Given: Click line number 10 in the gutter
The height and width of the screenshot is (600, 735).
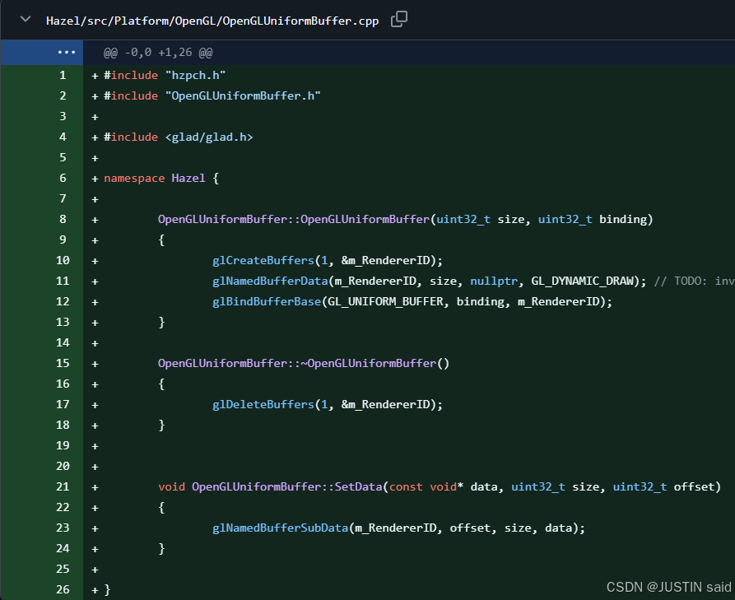Looking at the screenshot, I should [63, 261].
